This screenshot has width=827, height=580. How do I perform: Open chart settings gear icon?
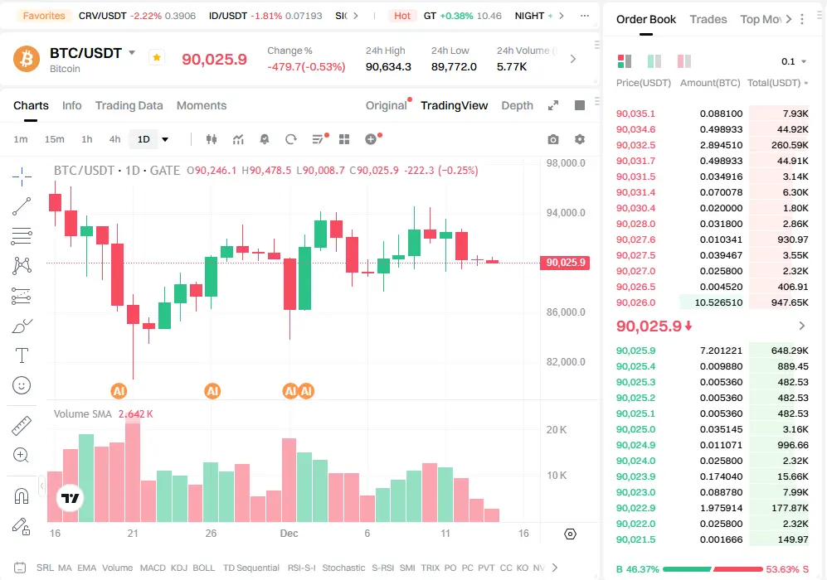coord(580,139)
